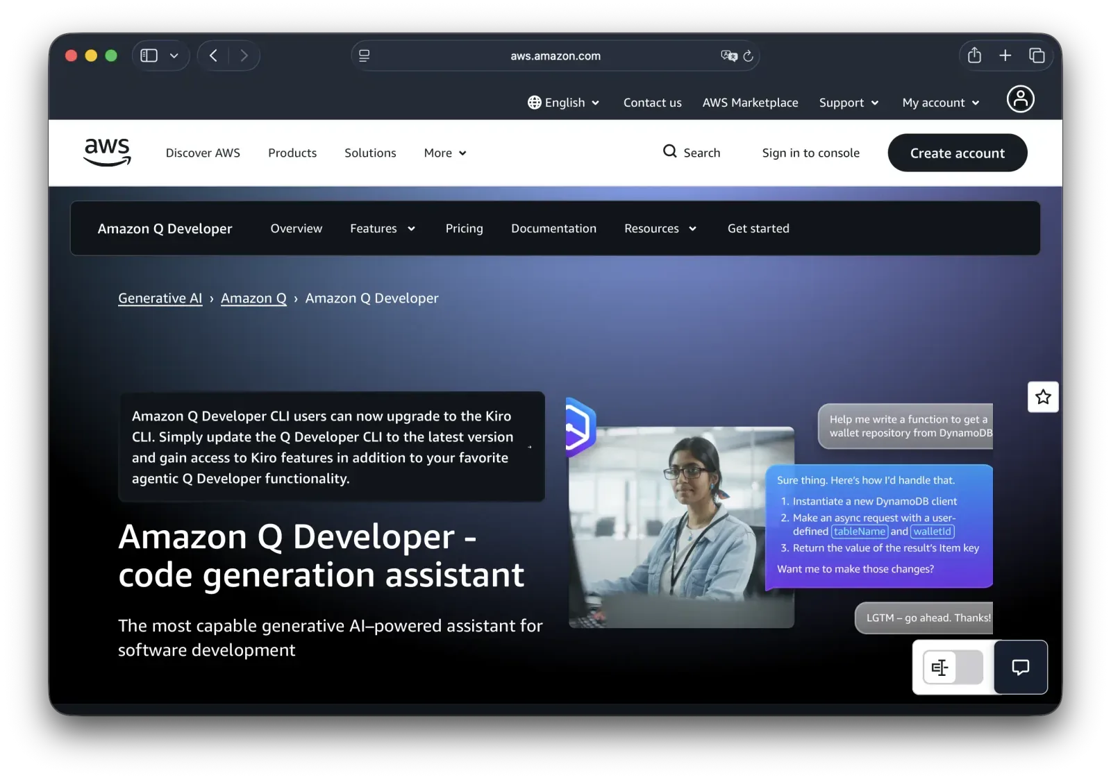Open the page reader icon in address bar
1111x780 pixels.
tap(364, 56)
